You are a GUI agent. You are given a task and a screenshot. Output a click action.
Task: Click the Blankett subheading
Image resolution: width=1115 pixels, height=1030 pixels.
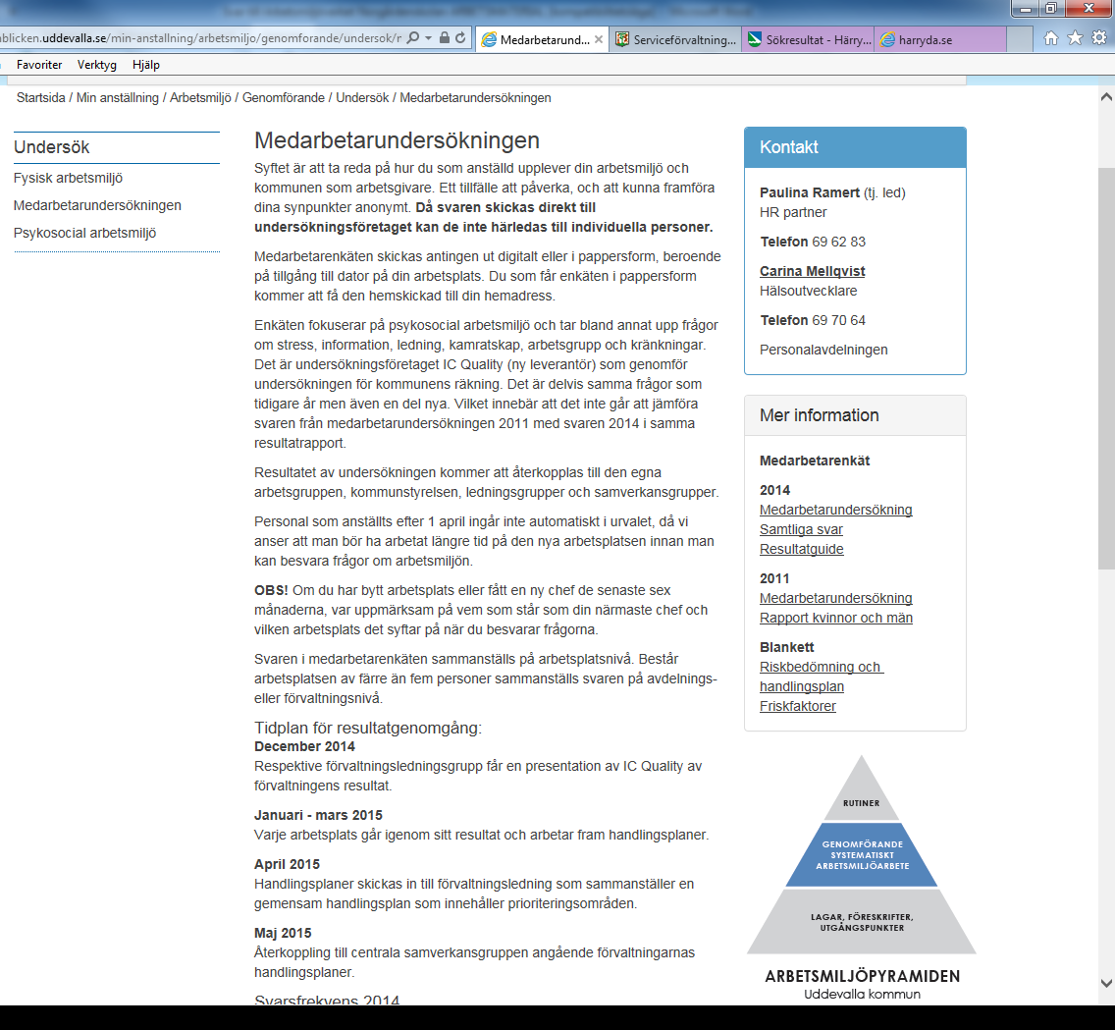coord(786,647)
